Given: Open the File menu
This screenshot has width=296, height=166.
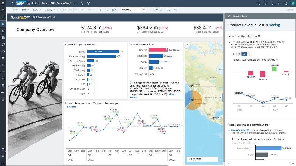Looking at the screenshot, I should (x=14, y=10).
